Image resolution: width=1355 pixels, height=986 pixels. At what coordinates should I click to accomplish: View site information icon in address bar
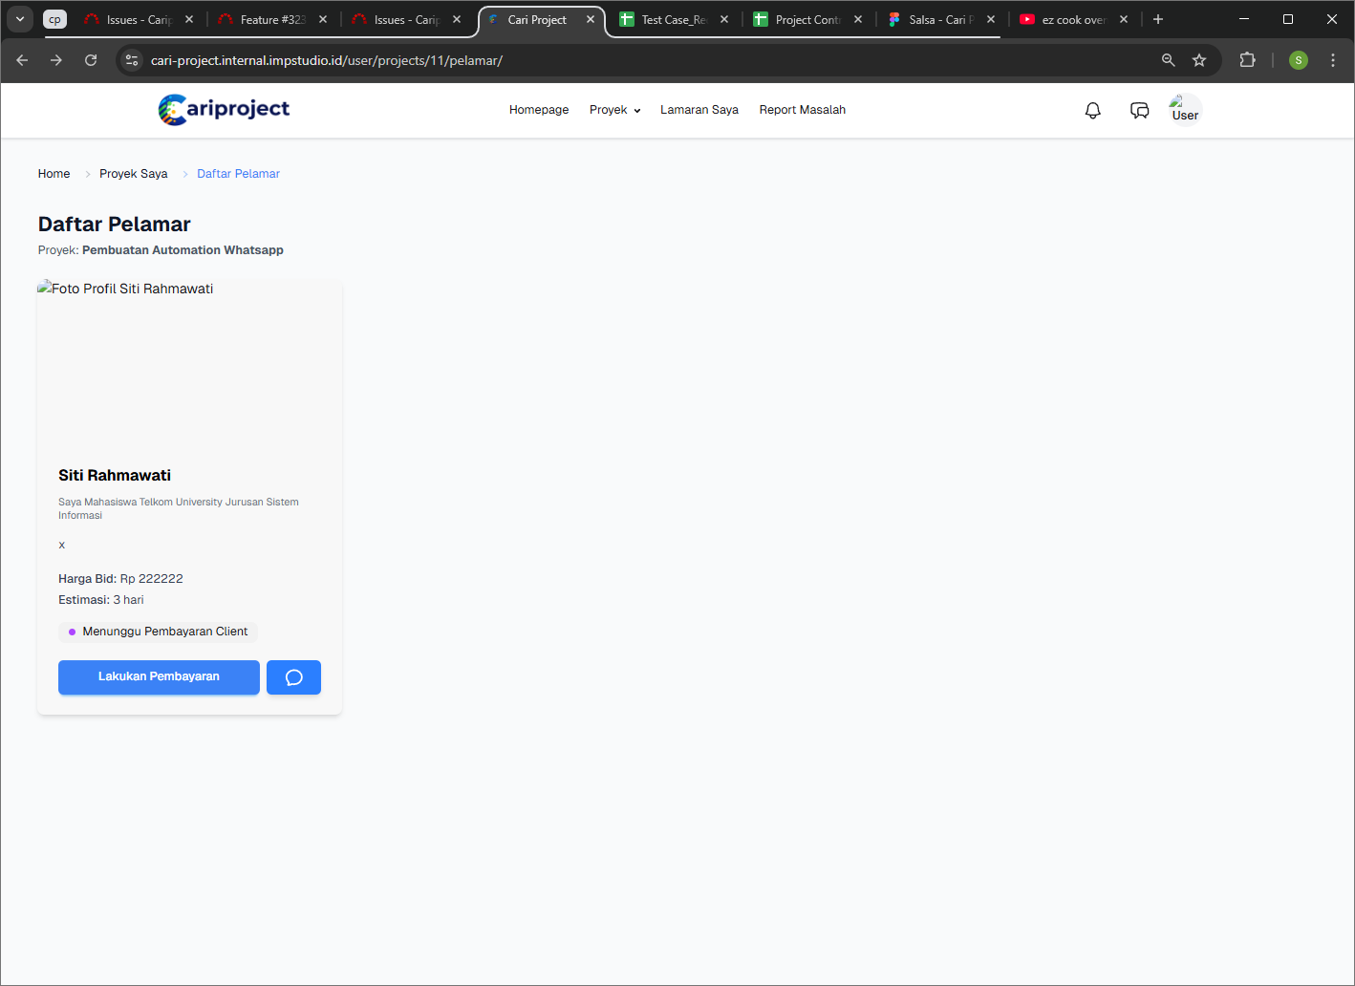click(132, 60)
